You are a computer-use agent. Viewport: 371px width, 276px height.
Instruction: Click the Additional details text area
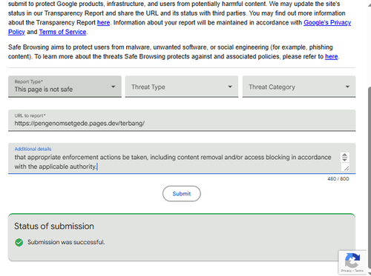tap(182, 158)
